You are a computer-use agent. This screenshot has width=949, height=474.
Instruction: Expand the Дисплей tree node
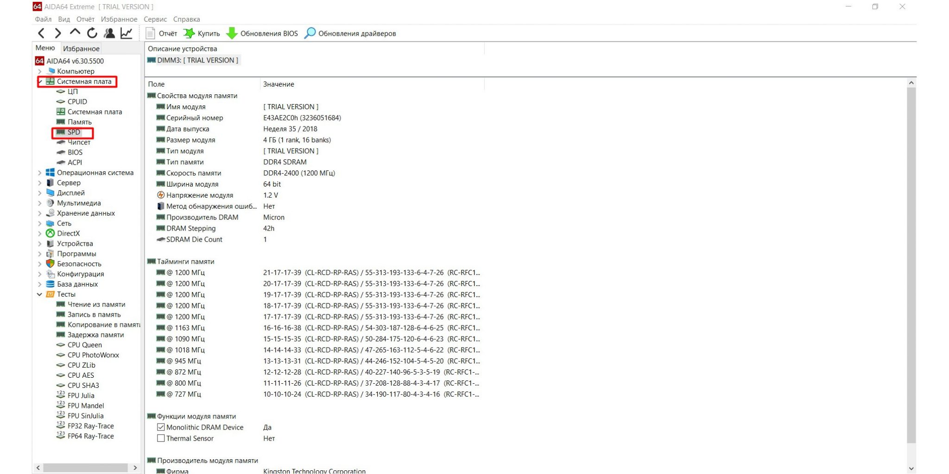click(40, 193)
